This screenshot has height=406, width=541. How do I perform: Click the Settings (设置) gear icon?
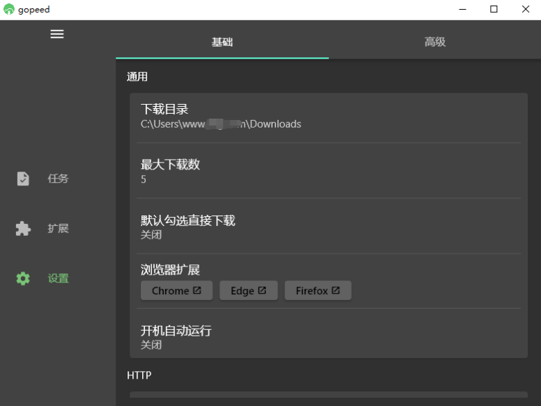pos(23,278)
